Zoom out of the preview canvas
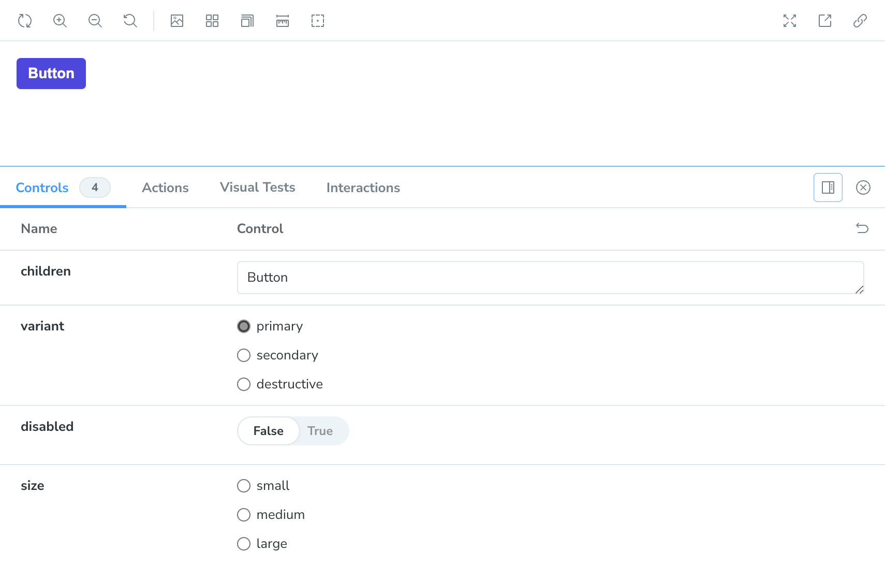This screenshot has height=579, width=885. (95, 21)
